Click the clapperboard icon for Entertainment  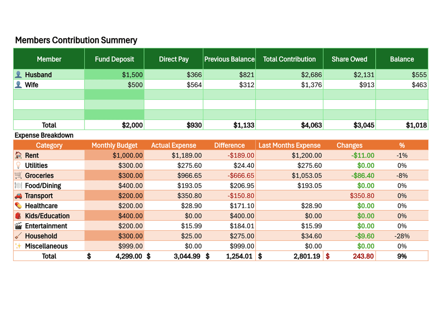[x=18, y=226]
